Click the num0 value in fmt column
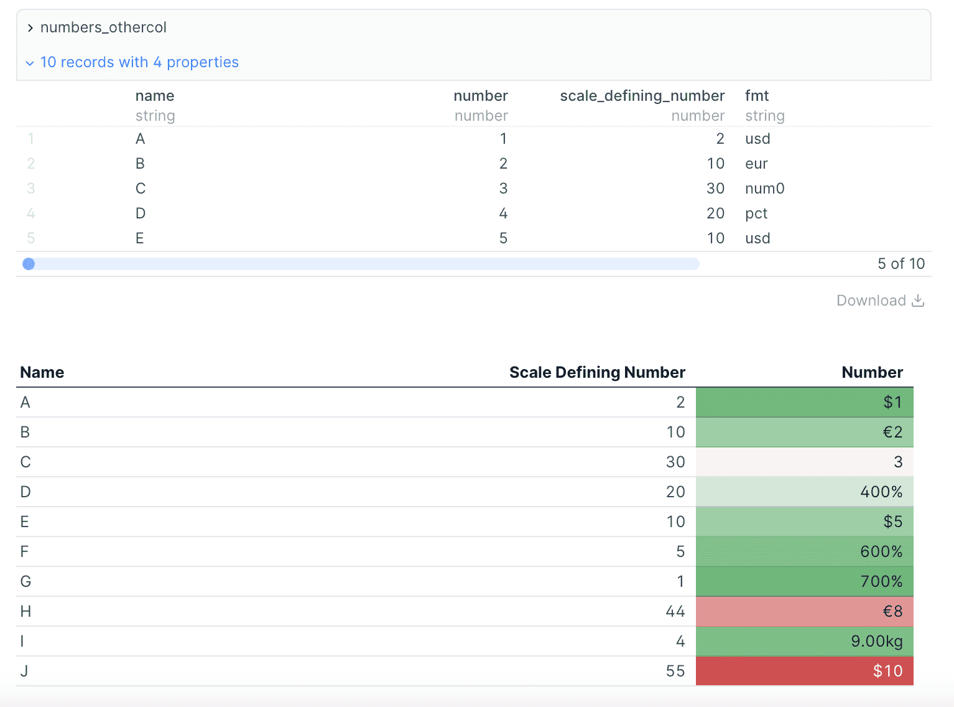 pos(764,189)
